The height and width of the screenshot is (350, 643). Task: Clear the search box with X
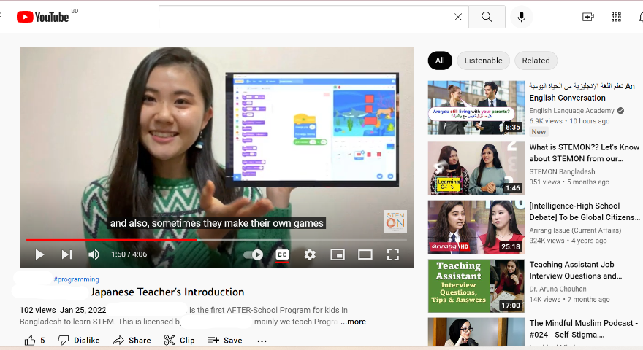click(458, 17)
